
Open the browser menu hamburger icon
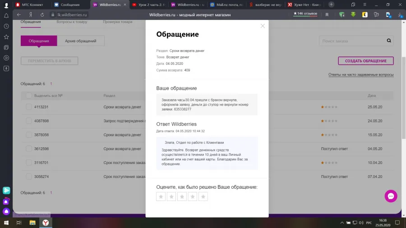364,5
